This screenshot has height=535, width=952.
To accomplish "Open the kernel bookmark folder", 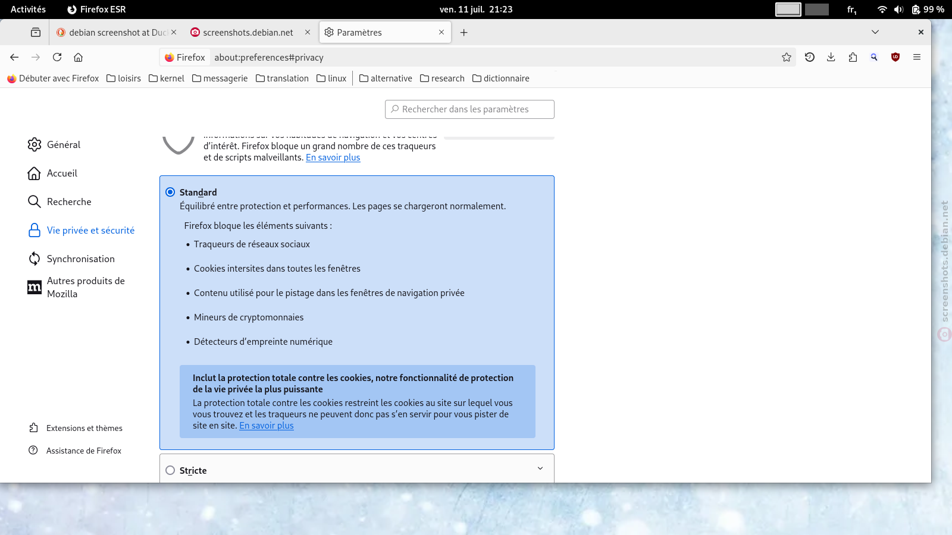I will pos(167,78).
